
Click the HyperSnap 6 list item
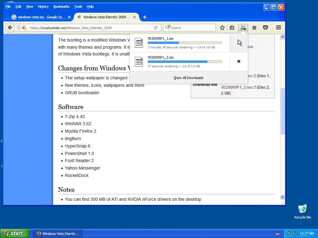coord(77,146)
